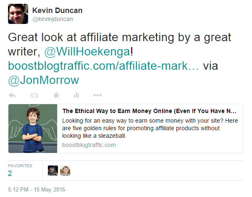Open the first favoriter's dark avatar
Image resolution: width=252 pixels, height=197 pixels.
53,171
